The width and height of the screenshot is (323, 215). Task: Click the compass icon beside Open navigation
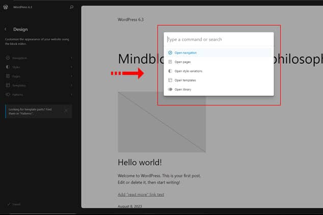point(170,52)
